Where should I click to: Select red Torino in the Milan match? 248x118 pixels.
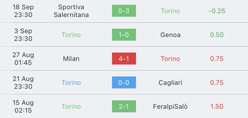click(x=170, y=59)
